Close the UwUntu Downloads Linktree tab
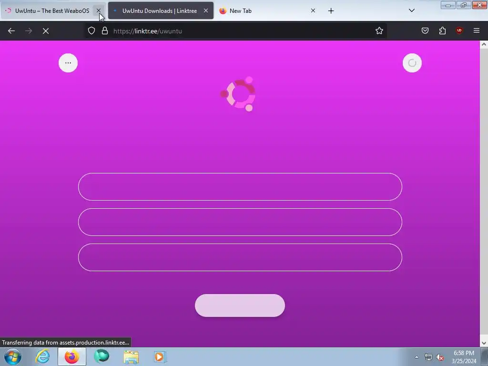The image size is (488, 366). click(x=206, y=10)
